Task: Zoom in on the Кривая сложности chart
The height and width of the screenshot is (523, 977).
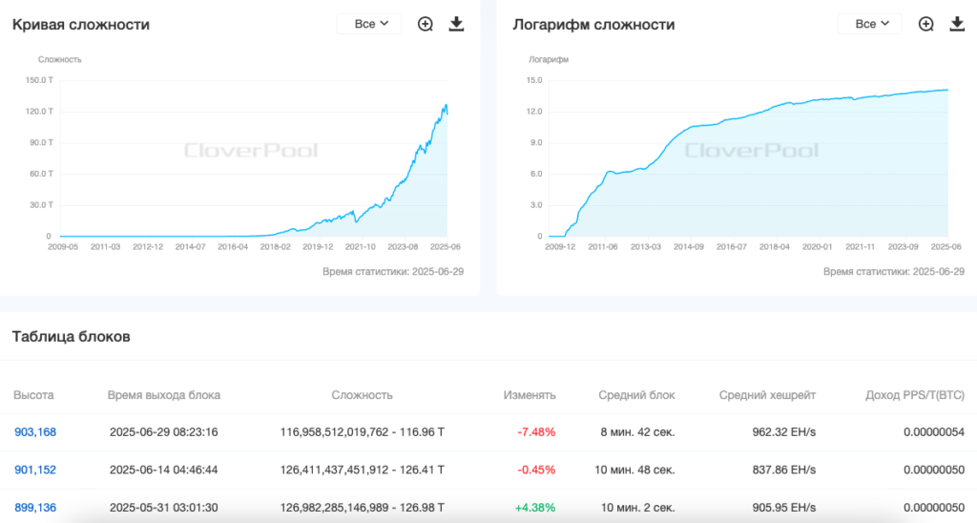Action: pyautogui.click(x=426, y=24)
